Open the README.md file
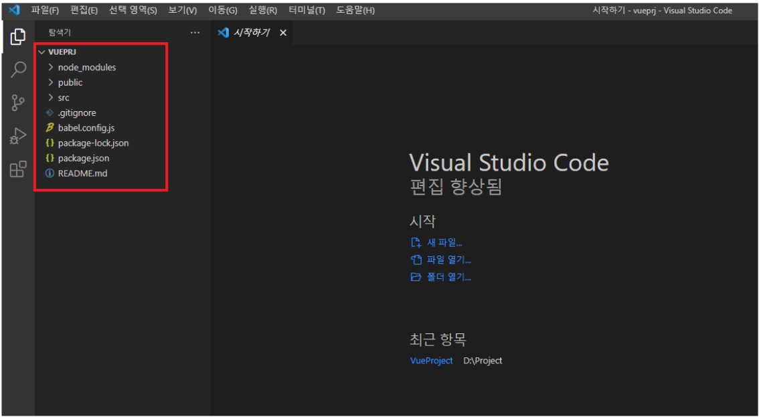759x419 pixels. coord(83,173)
